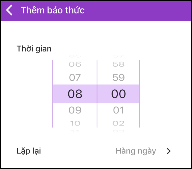
Task: Set hour to 09 in picker
Action: click(x=75, y=110)
